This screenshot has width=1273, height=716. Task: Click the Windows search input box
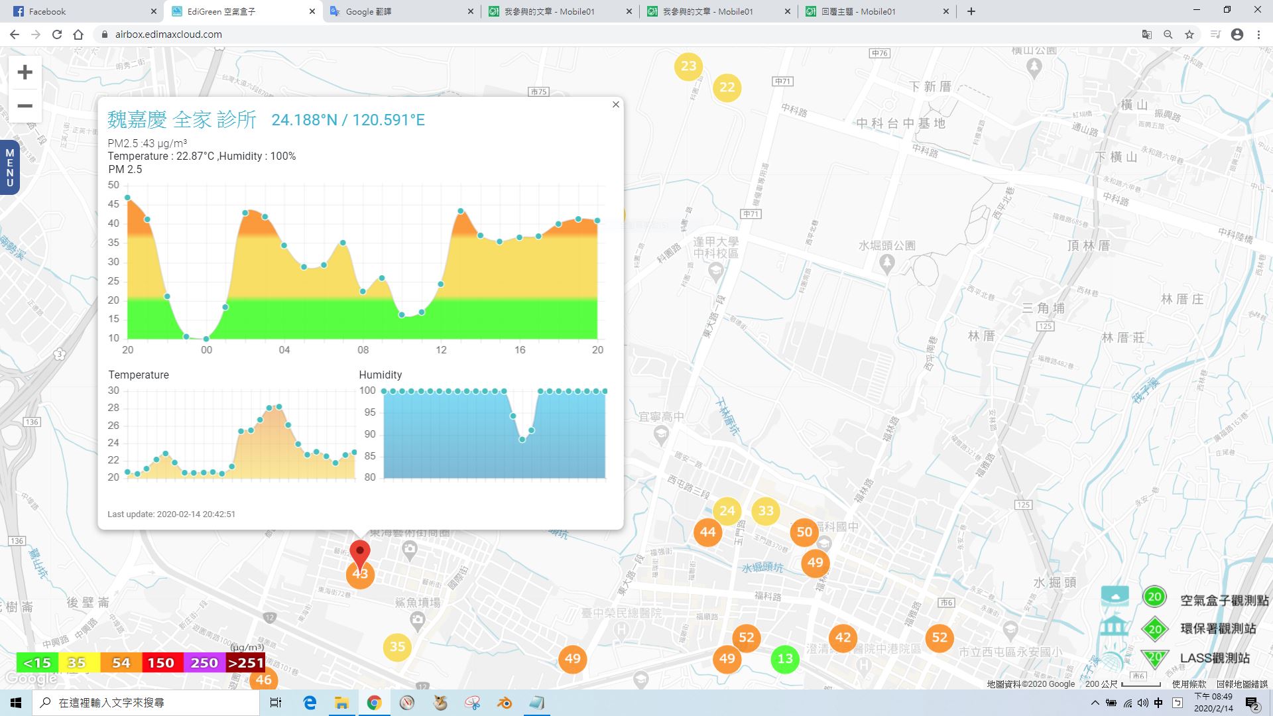coord(146,703)
